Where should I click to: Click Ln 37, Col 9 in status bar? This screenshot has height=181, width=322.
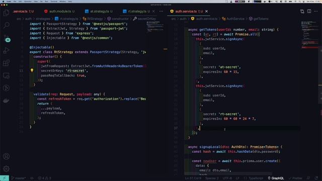click(193, 178)
